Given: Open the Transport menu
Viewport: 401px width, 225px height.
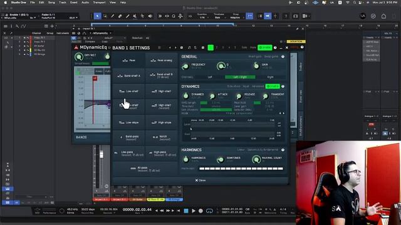Looking at the screenshot, I should [x=99, y=2].
